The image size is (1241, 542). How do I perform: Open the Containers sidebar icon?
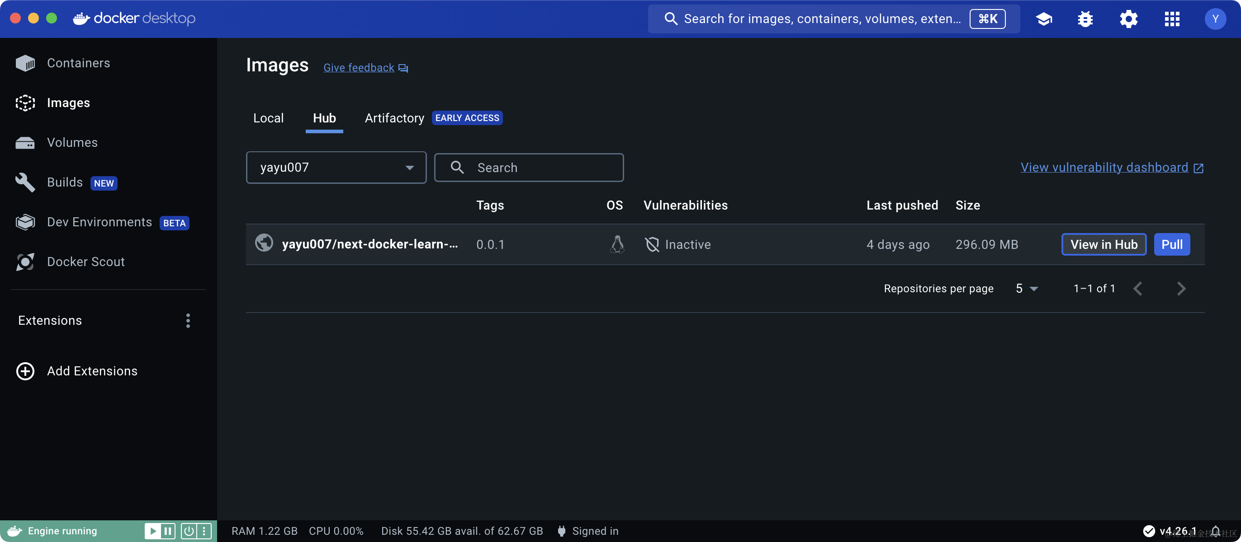pyautogui.click(x=25, y=63)
